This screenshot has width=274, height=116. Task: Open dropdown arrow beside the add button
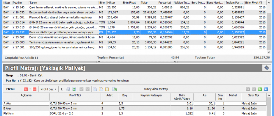pos(30,89)
